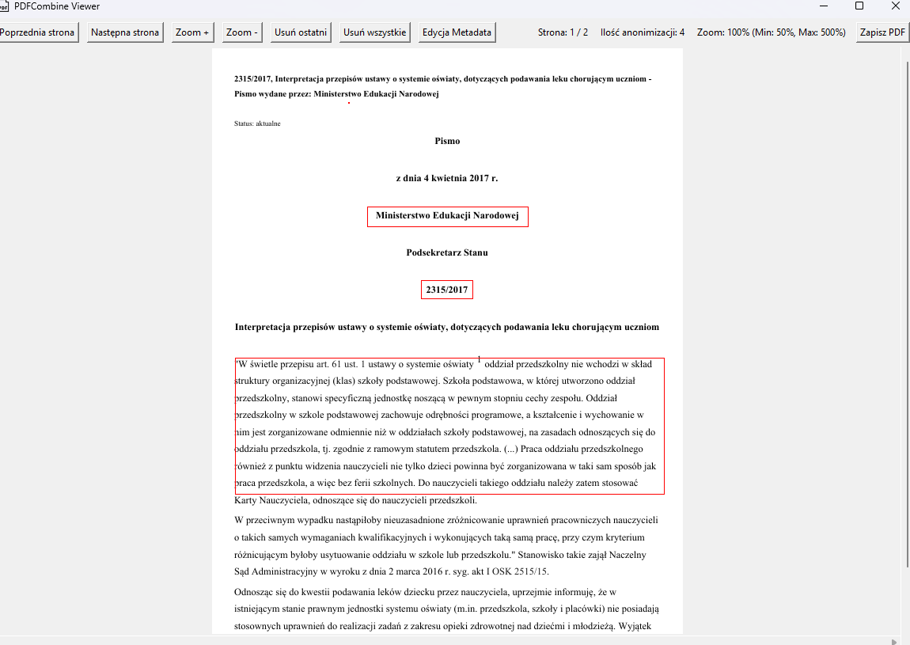
Task: Click the Podsekretarz Stanu heading
Action: click(x=447, y=253)
